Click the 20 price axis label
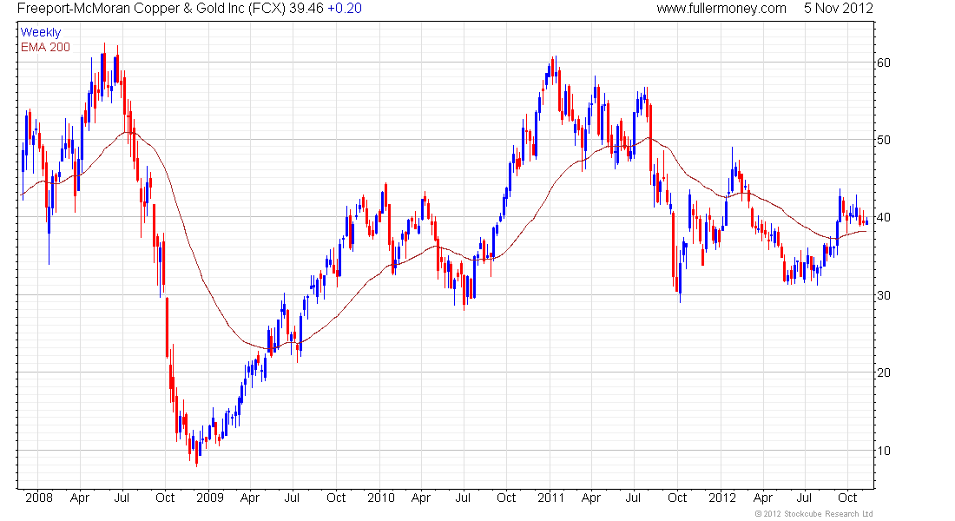 pyautogui.click(x=883, y=373)
